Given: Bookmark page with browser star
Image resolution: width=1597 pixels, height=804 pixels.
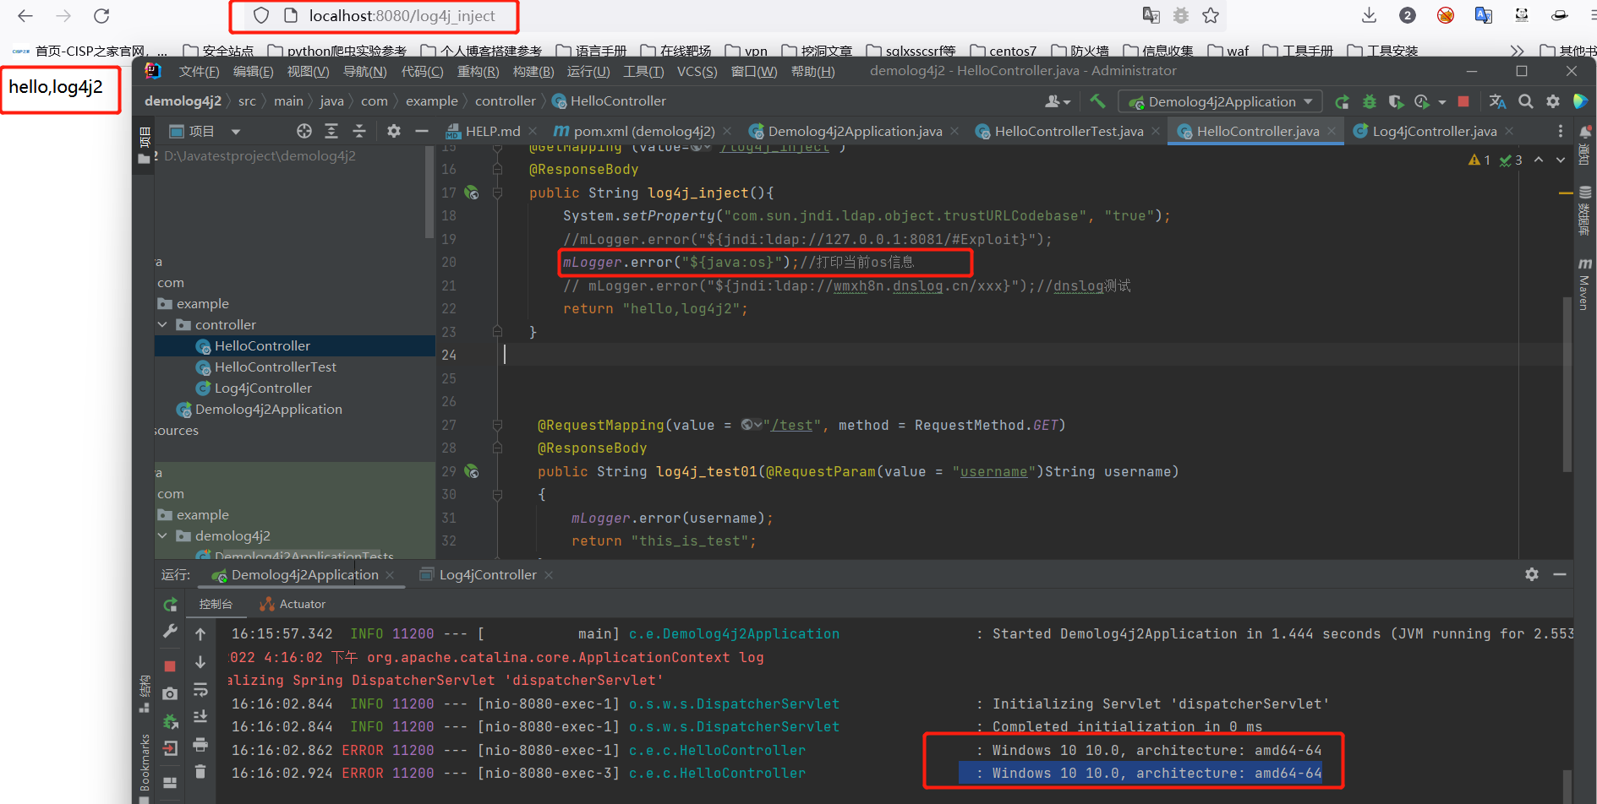Looking at the screenshot, I should pos(1211,15).
